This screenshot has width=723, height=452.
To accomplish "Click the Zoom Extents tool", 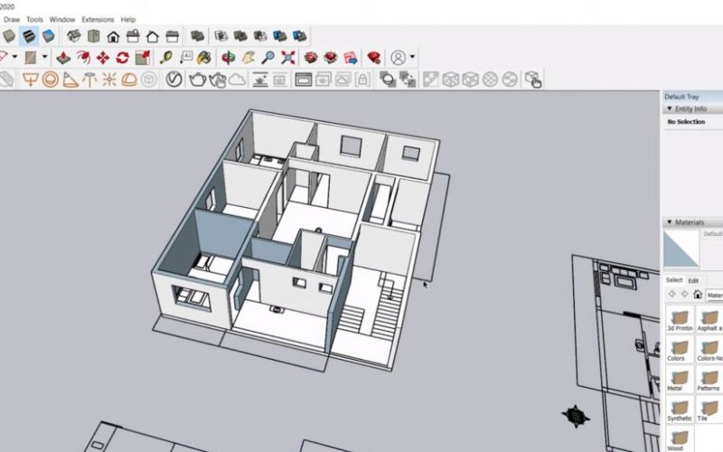I will point(288,58).
